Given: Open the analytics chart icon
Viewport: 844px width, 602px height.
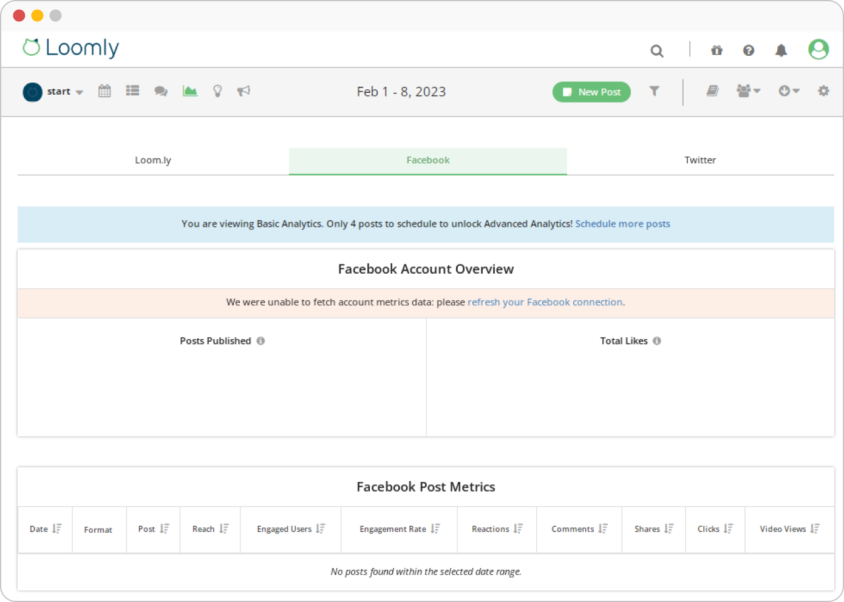Looking at the screenshot, I should pos(190,91).
